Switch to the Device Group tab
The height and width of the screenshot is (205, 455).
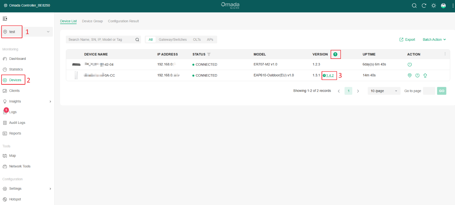(x=92, y=21)
